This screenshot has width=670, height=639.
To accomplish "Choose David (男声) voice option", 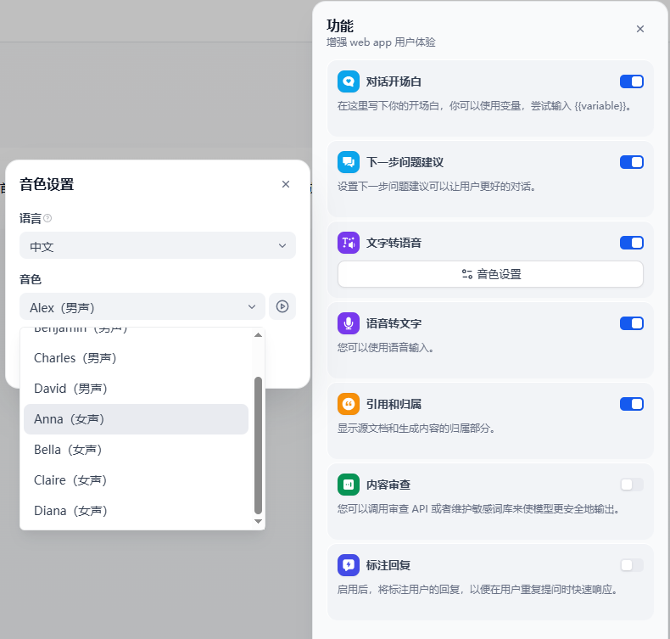I will [x=136, y=389].
